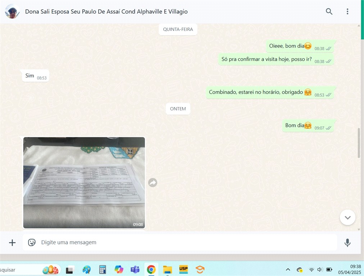Select message 'Só pra confirmar a visita hoje'

click(276, 59)
